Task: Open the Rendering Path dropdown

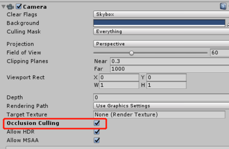Action: point(161,106)
